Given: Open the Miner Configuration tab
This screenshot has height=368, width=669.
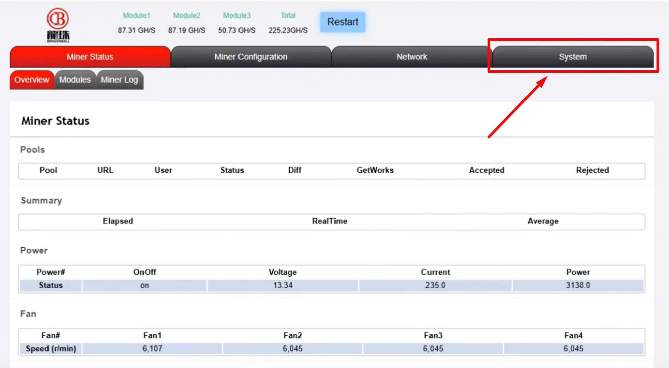Looking at the screenshot, I should (251, 57).
